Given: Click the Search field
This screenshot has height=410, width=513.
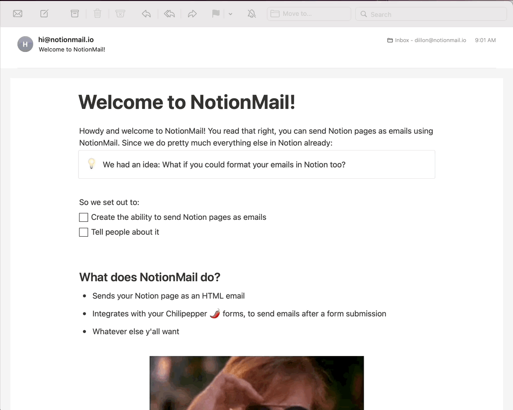Looking at the screenshot, I should pos(431,14).
